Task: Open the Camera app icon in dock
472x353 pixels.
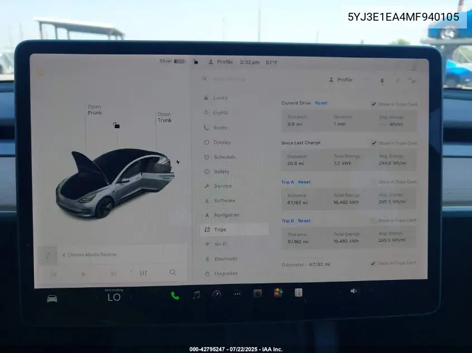Action: [217, 294]
